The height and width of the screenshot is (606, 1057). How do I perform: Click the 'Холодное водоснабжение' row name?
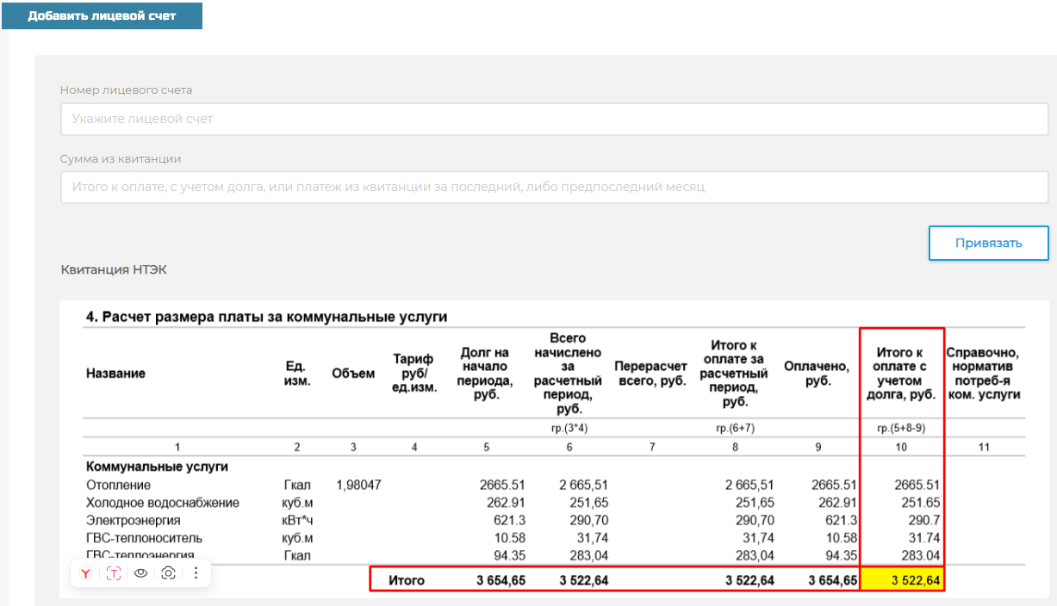163,503
